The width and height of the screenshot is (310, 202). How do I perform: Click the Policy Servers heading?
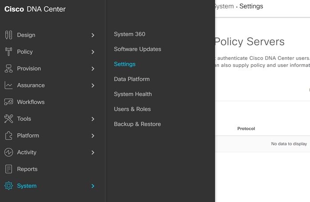pos(250,42)
